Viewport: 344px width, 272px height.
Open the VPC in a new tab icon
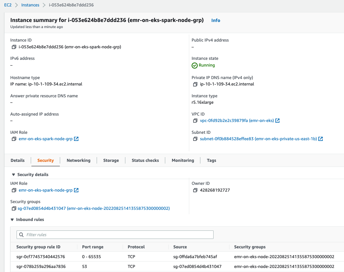[x=277, y=120]
